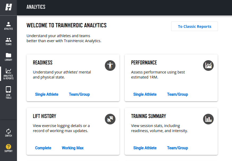The image size is (232, 161).
Task: Open Readiness Team/Group report
Action: (x=79, y=94)
